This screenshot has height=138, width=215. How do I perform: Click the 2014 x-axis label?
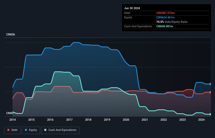point(13,120)
